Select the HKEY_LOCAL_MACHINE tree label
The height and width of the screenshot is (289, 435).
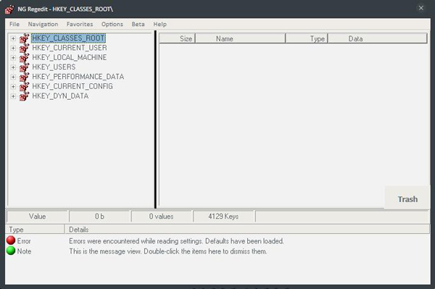tap(70, 57)
